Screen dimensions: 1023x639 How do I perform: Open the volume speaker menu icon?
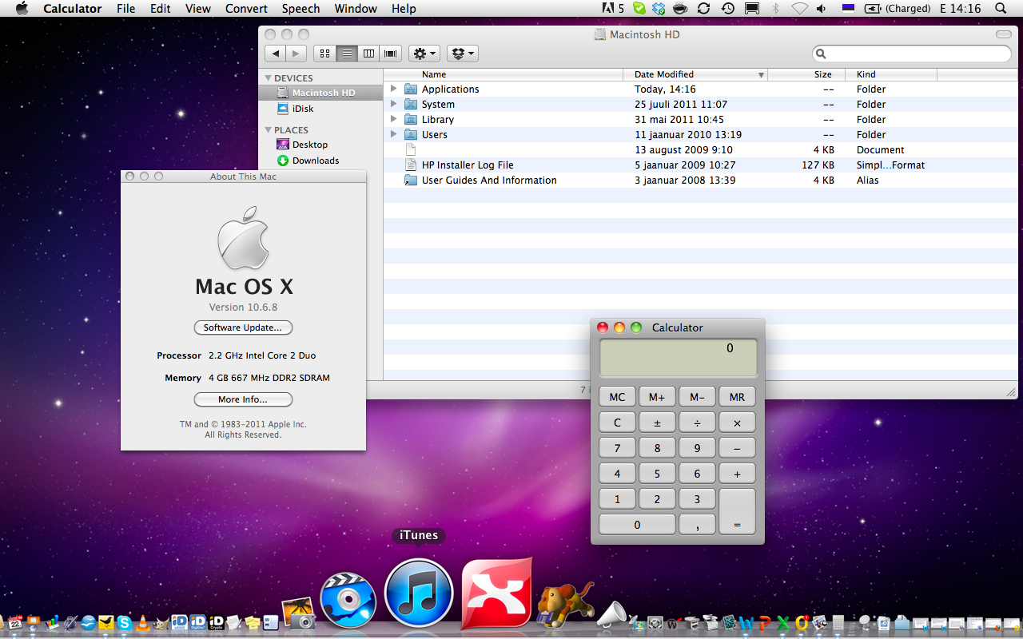tap(823, 8)
